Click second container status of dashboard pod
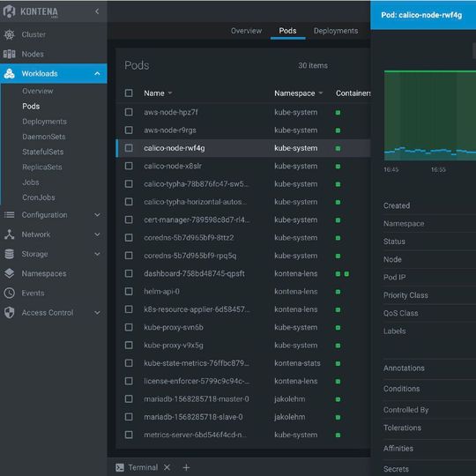Viewport: 476px width, 476px height. [346, 274]
